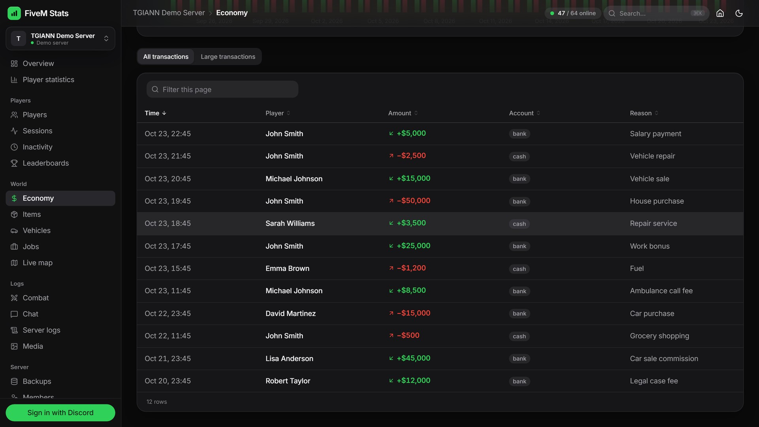The height and width of the screenshot is (427, 759).
Task: Click Sign in with Discord button
Action: 60,413
